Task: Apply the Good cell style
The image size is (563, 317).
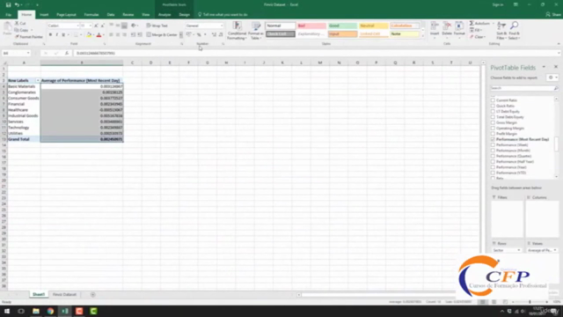Action: [342, 26]
